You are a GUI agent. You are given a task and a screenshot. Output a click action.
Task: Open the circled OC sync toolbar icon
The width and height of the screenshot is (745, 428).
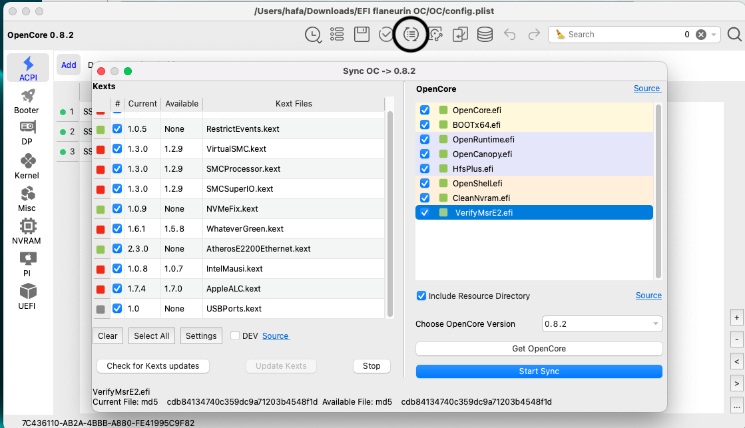tap(411, 35)
